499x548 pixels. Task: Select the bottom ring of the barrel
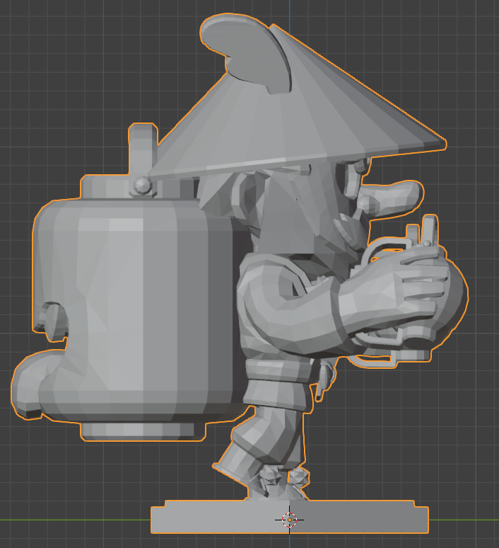point(138,430)
